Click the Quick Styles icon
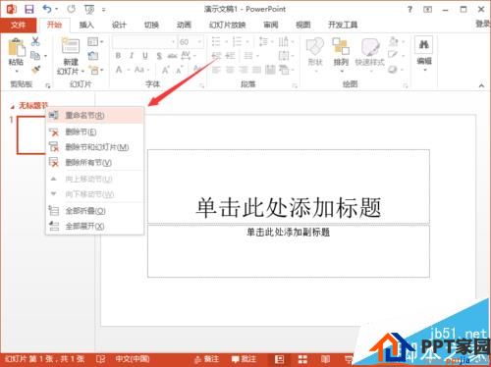 click(x=370, y=47)
